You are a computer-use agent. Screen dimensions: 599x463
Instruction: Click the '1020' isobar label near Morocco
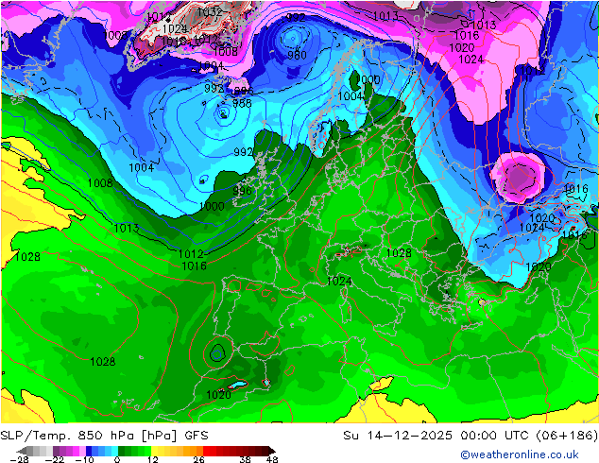218,395
